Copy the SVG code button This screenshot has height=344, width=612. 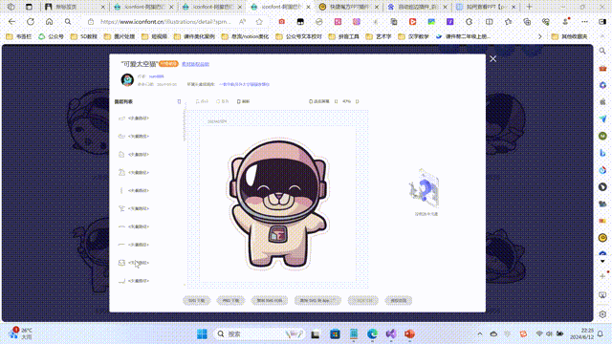pos(270,301)
